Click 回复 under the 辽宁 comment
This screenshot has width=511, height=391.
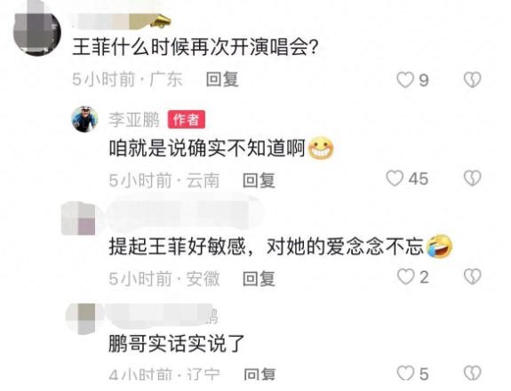click(x=259, y=374)
